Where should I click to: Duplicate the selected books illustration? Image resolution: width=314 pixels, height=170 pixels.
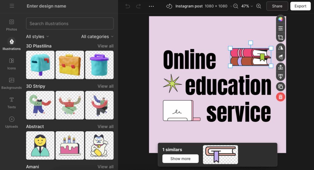[280, 87]
